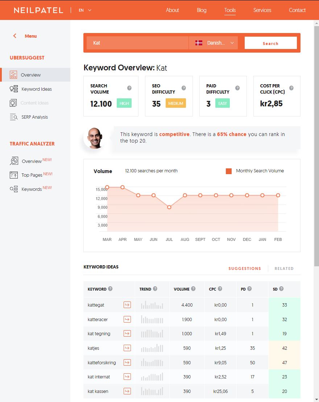Image resolution: width=319 pixels, height=402 pixels.
Task: Open the Blog menu item
Action: tap(202, 10)
